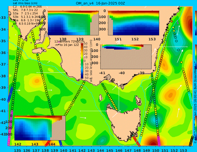Click Kangaroo Island off South Australia

39,51
